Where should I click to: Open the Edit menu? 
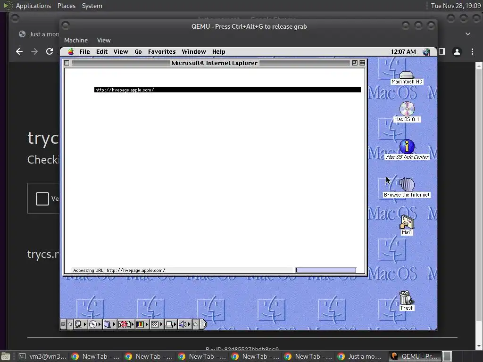tap(102, 52)
